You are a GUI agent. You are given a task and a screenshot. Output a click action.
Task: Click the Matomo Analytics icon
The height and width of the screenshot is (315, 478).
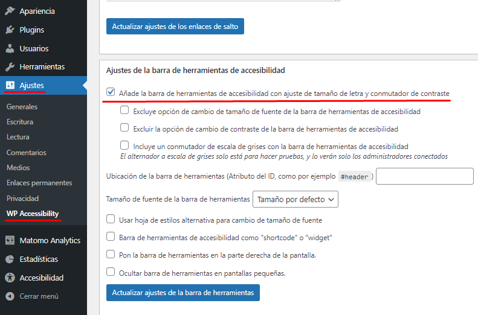tap(10, 240)
